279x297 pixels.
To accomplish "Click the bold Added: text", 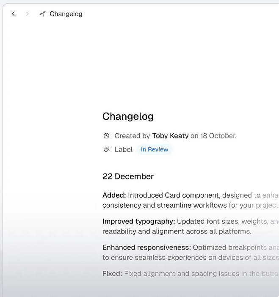I will point(114,195).
